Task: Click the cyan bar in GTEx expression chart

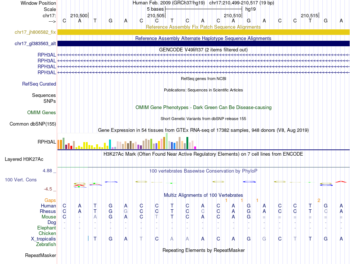Action: [110, 144]
